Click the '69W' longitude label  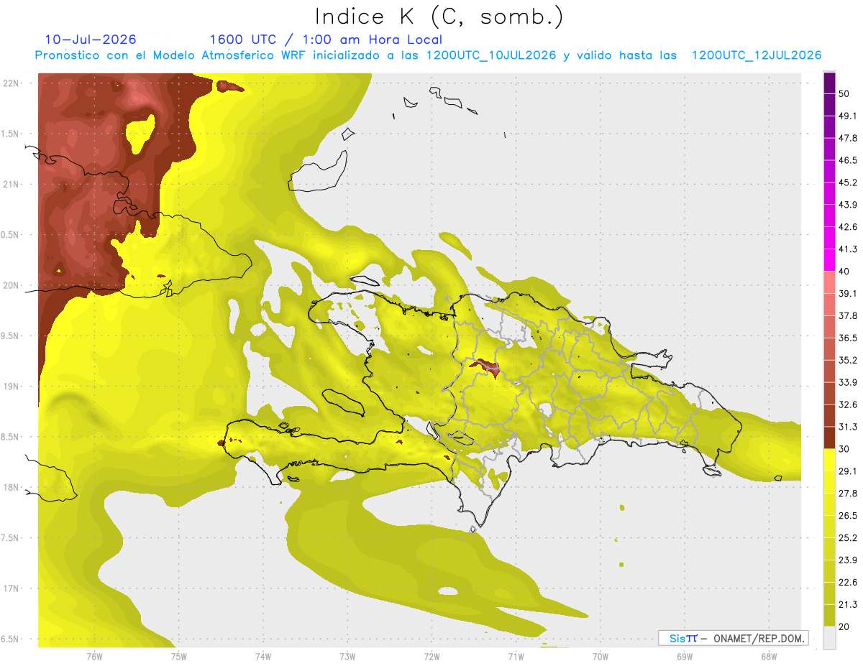coord(684,657)
